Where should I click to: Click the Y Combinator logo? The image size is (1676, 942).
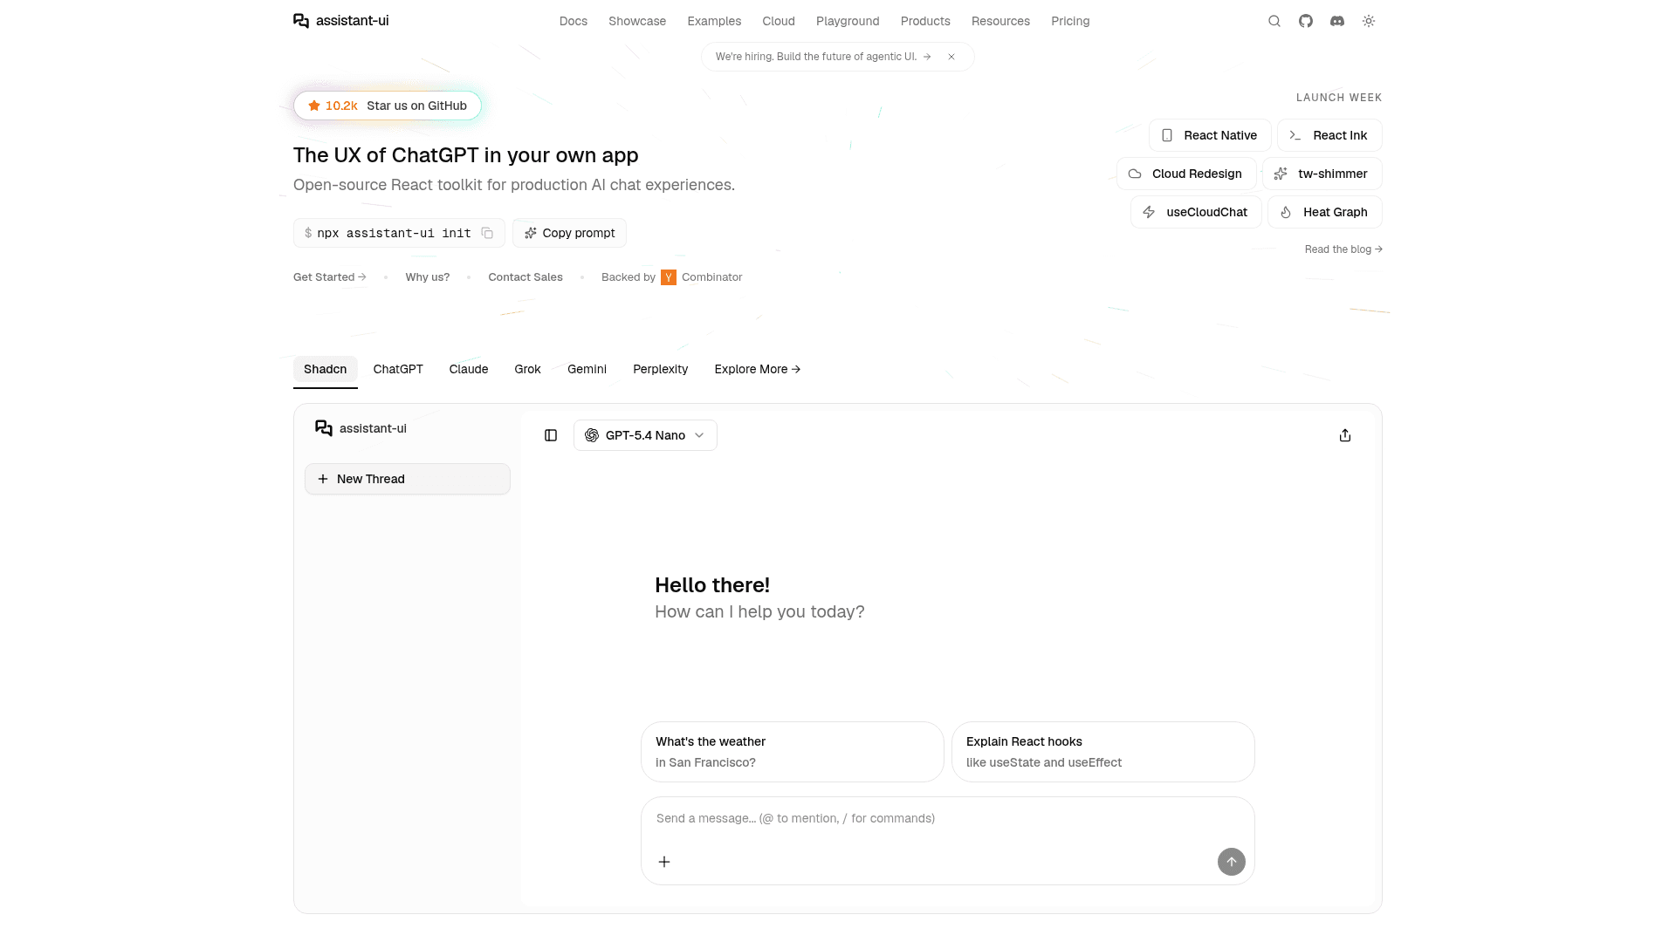click(669, 277)
